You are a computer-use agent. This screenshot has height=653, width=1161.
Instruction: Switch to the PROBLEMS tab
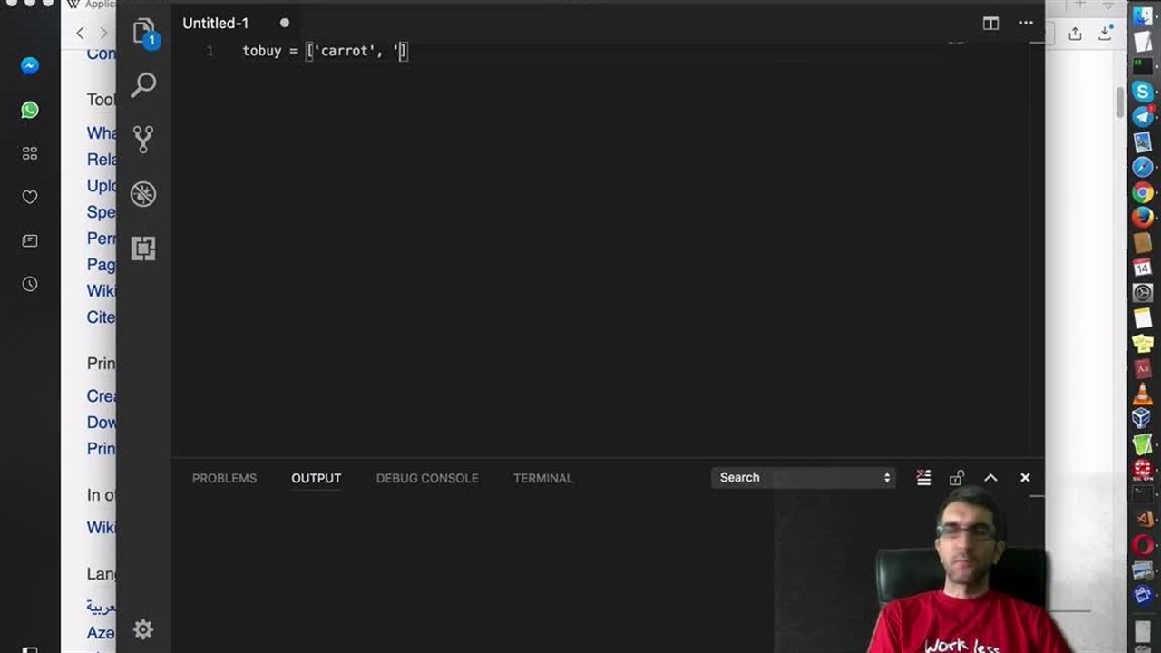click(x=224, y=478)
